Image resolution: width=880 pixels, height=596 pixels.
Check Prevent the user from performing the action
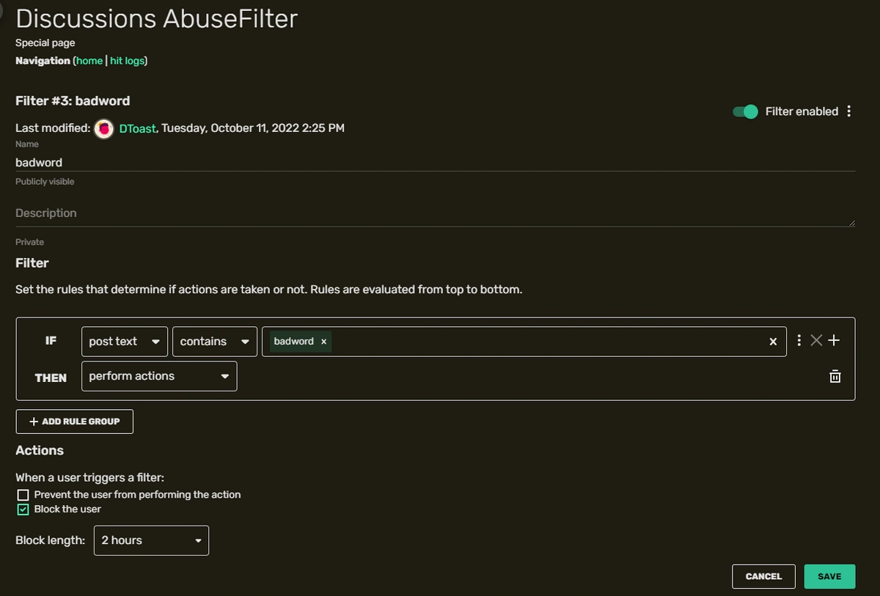click(x=23, y=495)
